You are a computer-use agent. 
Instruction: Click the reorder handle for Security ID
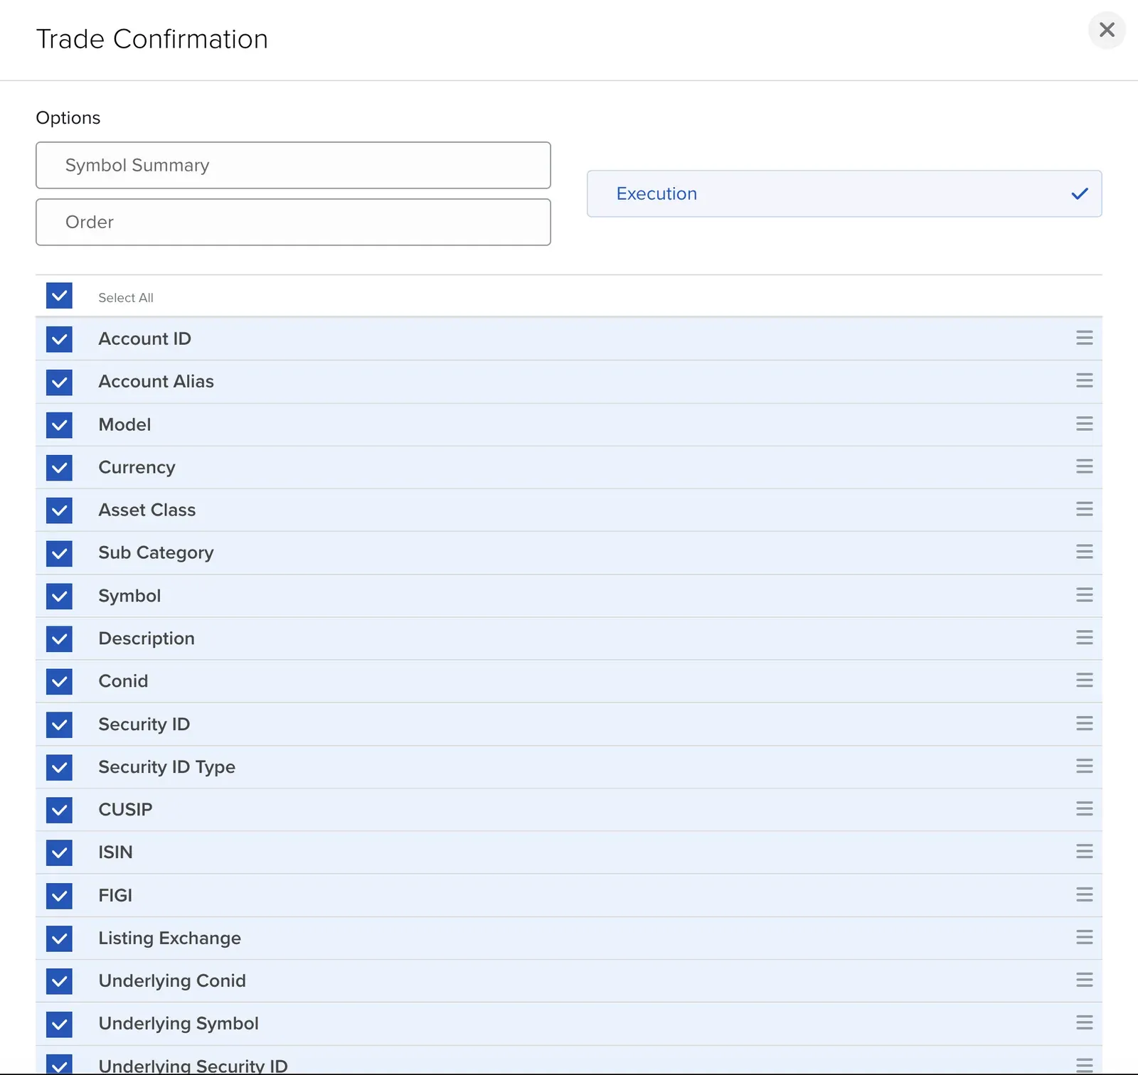point(1084,723)
